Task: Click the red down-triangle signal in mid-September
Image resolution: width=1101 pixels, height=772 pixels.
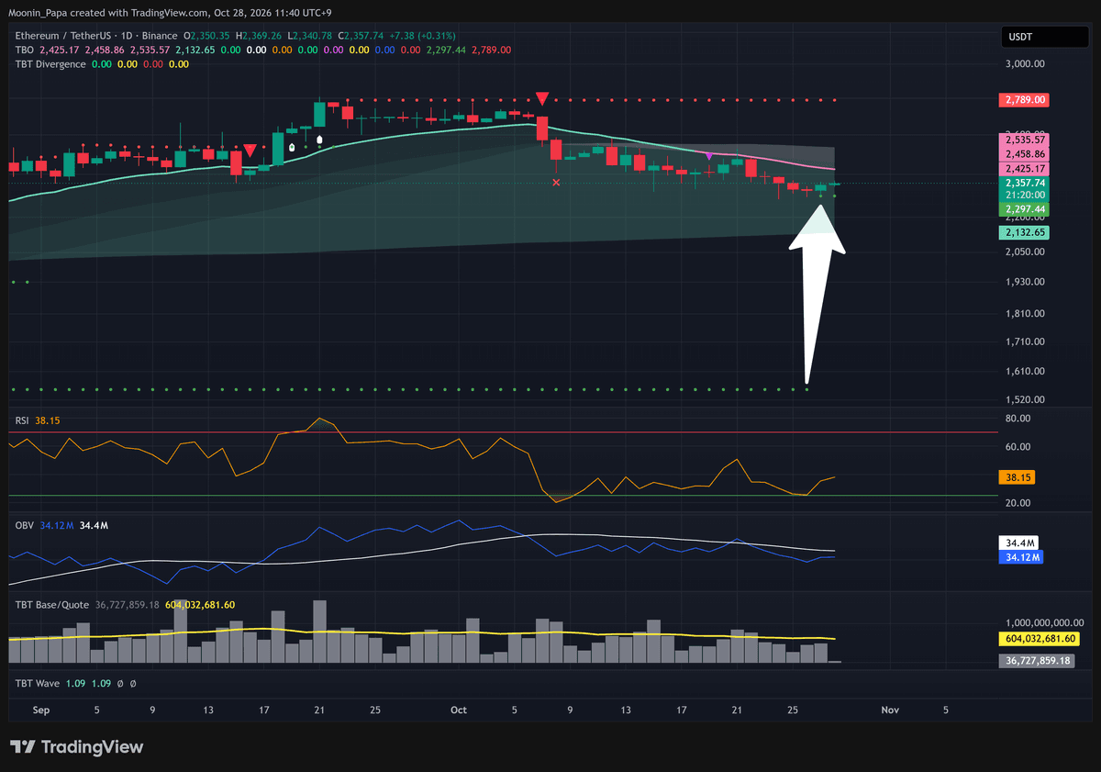Action: (x=250, y=150)
